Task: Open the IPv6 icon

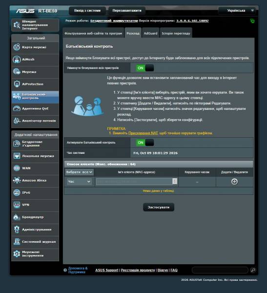Action: coord(17,193)
